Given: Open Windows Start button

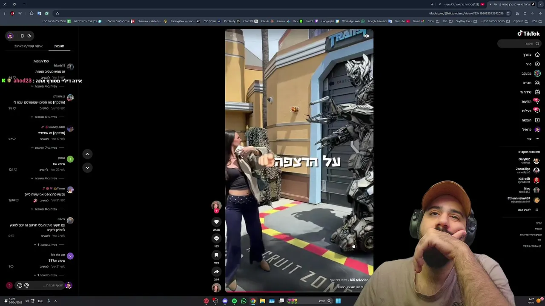Looking at the screenshot, I should [338, 301].
